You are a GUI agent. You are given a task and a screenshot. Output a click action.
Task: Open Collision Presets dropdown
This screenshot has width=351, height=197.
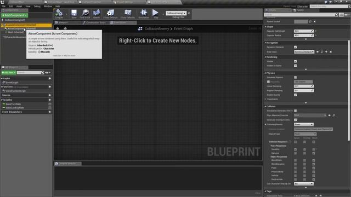click(x=304, y=124)
